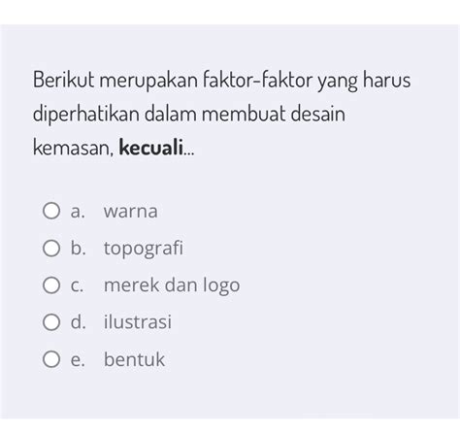
Task: Click the option letter "c."
Action: [77, 285]
